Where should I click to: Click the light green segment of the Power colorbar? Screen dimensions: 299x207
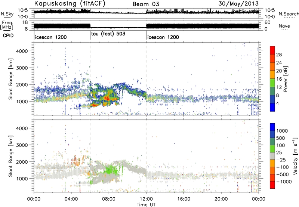click(x=272, y=83)
